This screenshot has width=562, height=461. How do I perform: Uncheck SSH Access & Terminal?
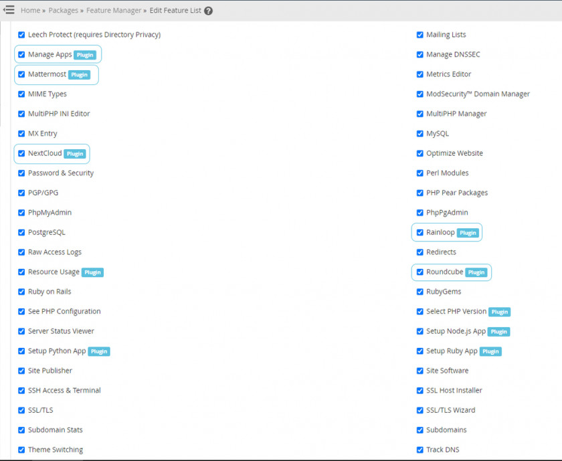point(21,390)
